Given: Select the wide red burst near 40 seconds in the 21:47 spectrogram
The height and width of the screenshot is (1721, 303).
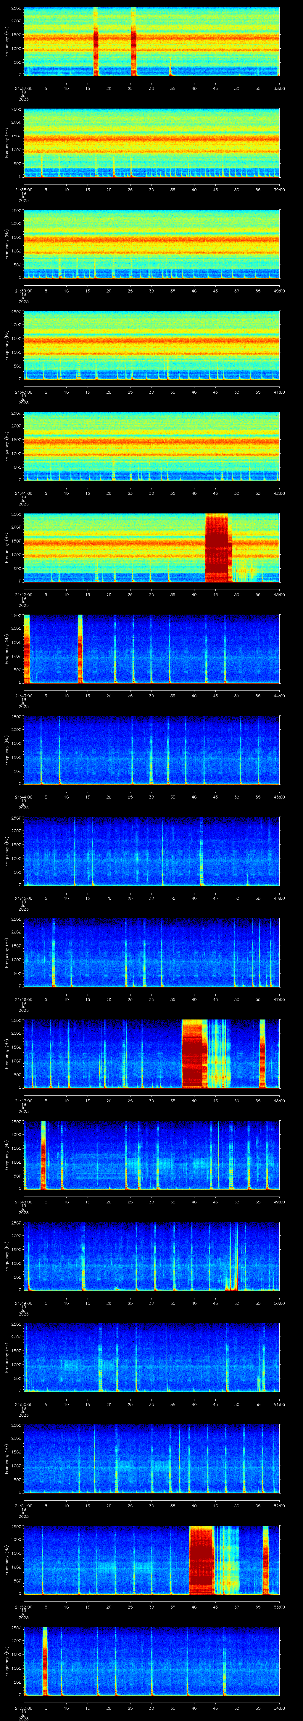Looking at the screenshot, I should (194, 1054).
